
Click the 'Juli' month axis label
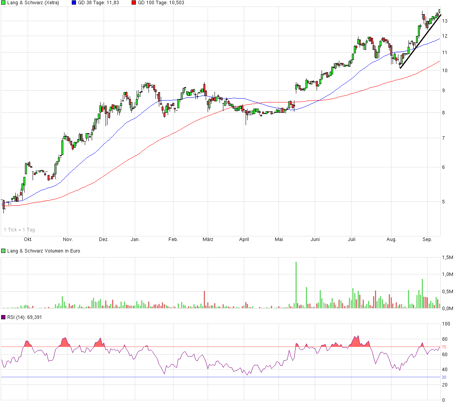pyautogui.click(x=352, y=239)
